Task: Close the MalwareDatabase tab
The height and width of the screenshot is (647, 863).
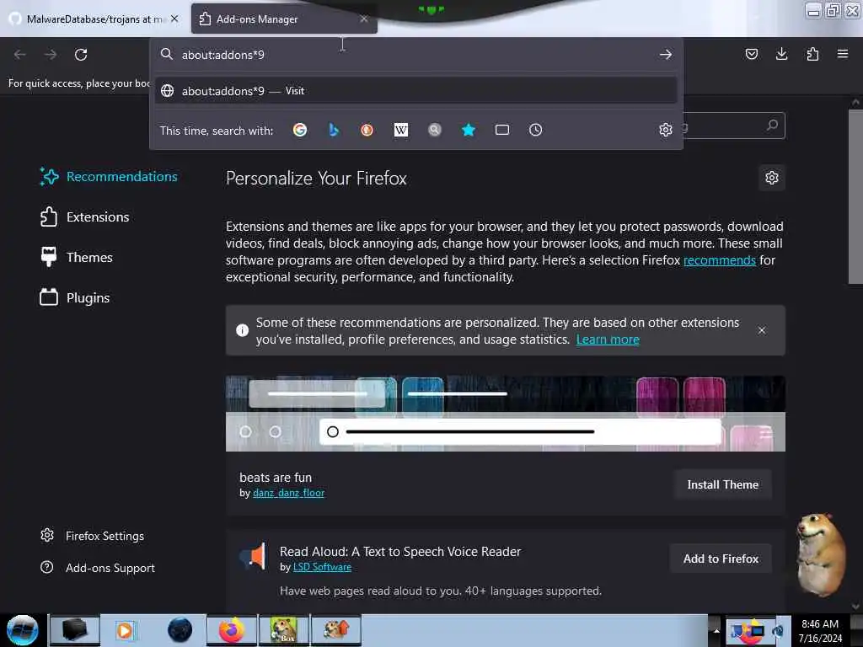Action: tap(174, 19)
